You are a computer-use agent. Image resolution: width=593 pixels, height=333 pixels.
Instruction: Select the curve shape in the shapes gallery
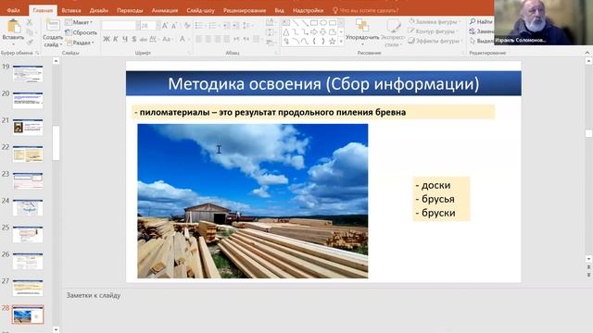pos(305,42)
